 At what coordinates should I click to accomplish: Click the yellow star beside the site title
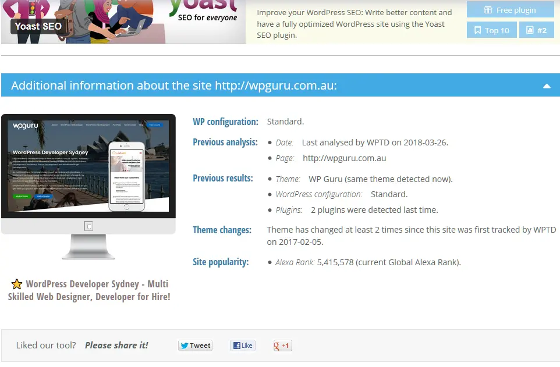point(17,283)
